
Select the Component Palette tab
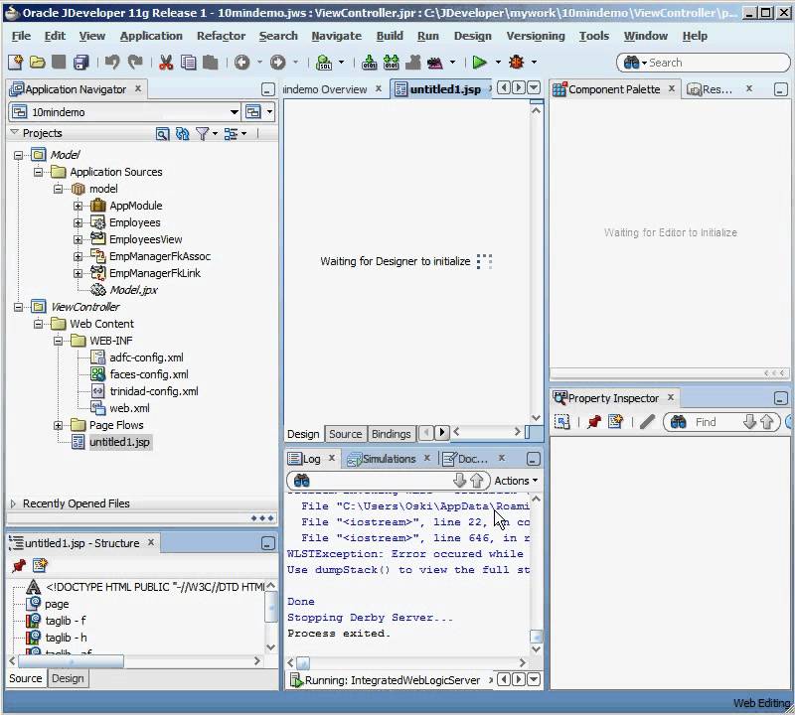[613, 89]
